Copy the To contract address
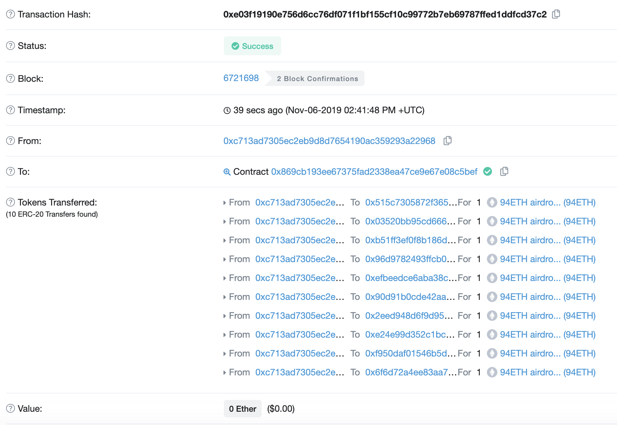 click(504, 172)
